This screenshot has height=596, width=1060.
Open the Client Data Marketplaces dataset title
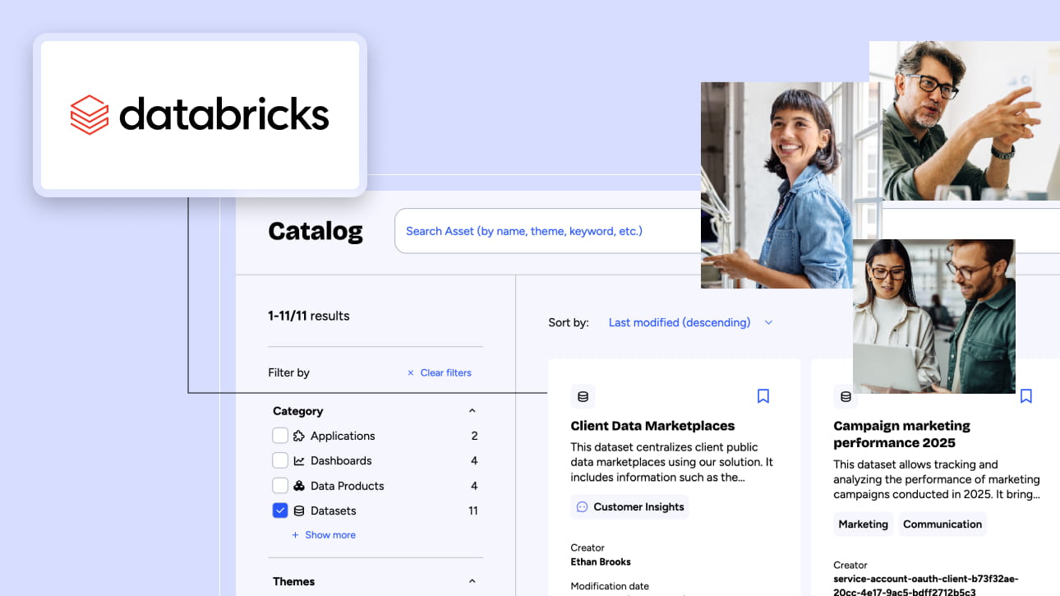coord(652,426)
